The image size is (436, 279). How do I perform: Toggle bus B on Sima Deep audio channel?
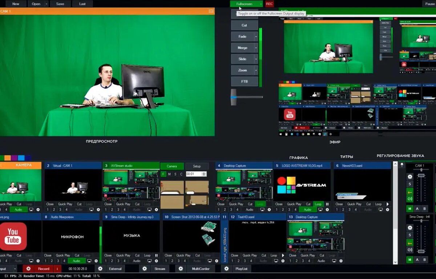[424, 260]
